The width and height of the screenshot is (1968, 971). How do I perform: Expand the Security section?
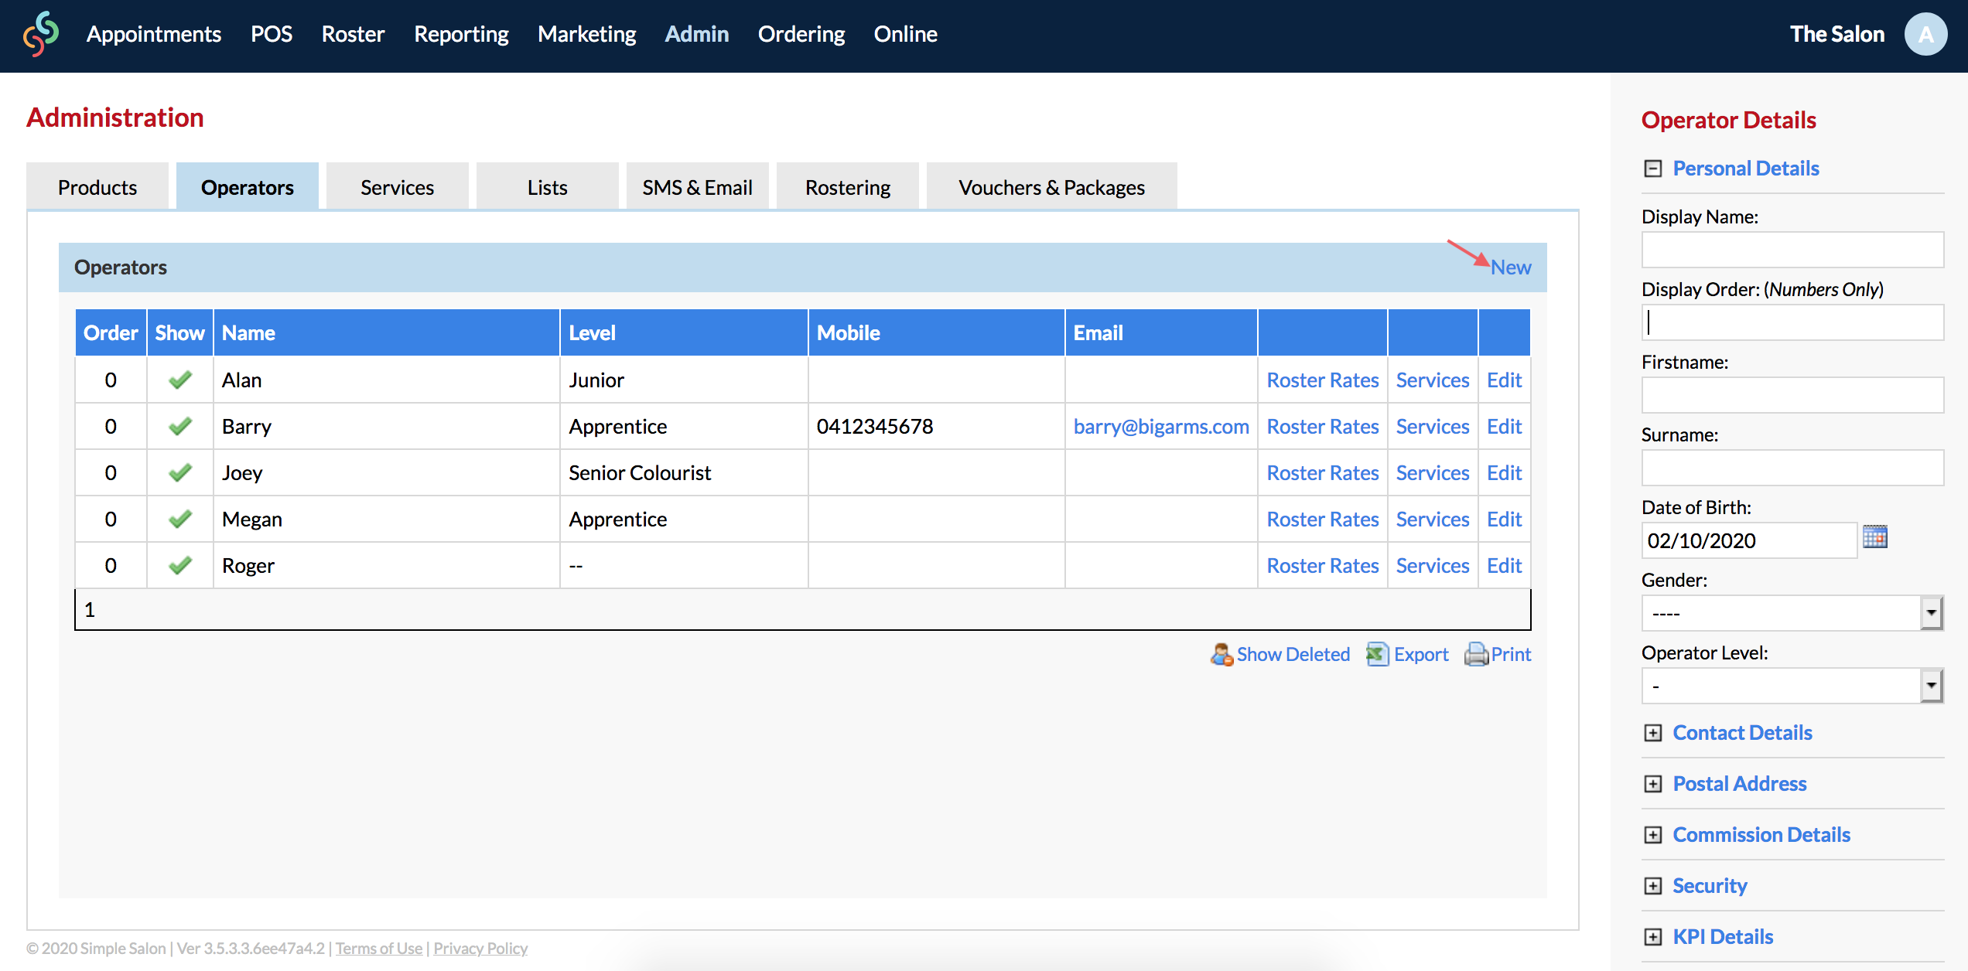click(1653, 886)
